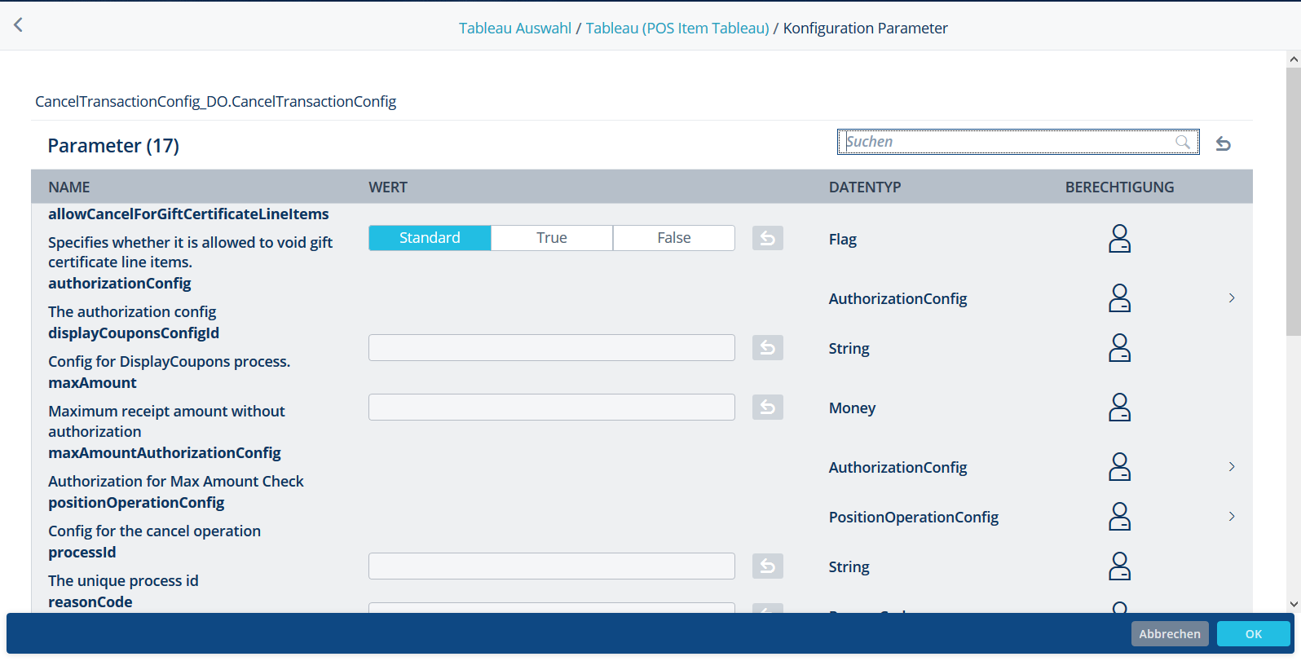Set flag to False
This screenshot has width=1301, height=661.
[674, 238]
